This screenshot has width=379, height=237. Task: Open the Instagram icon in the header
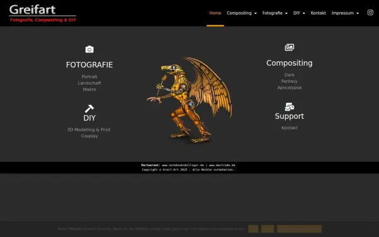[370, 13]
